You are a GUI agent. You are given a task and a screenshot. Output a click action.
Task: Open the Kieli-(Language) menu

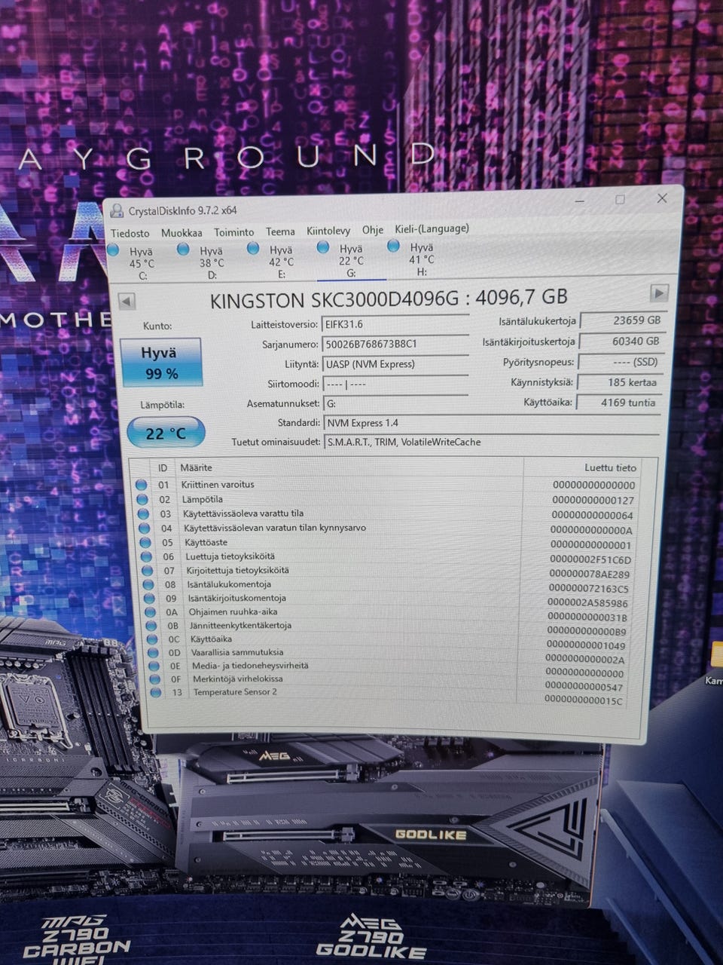[x=432, y=228]
